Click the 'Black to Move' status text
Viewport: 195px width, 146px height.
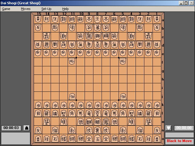click(179, 141)
